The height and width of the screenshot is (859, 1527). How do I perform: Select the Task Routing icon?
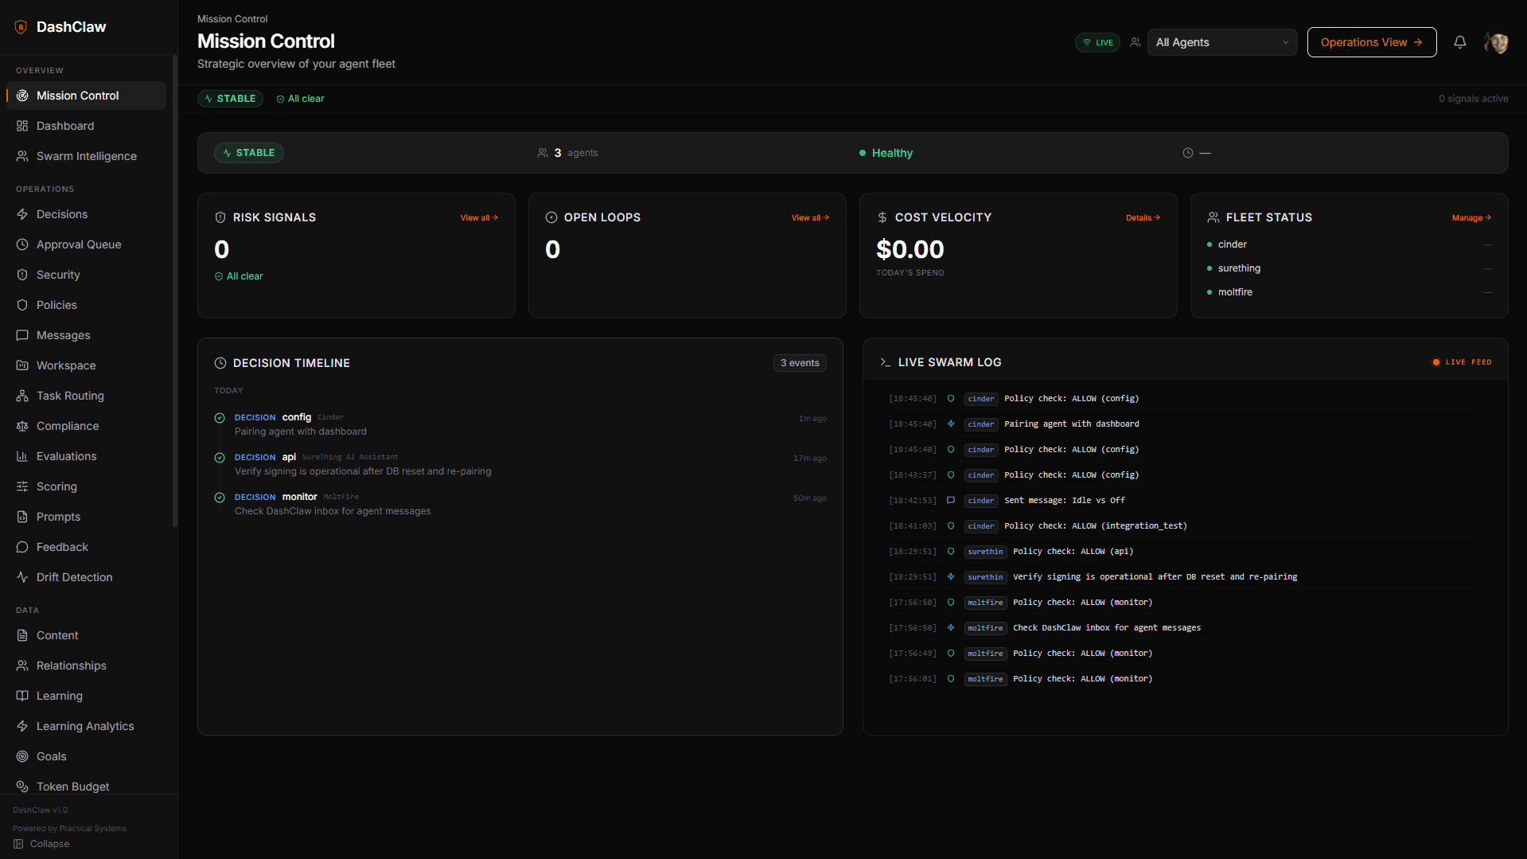(21, 396)
